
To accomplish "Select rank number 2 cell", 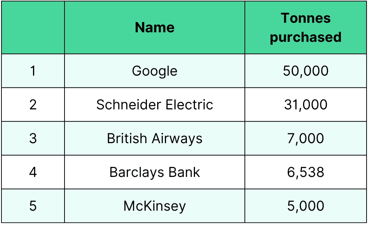I will click(33, 105).
